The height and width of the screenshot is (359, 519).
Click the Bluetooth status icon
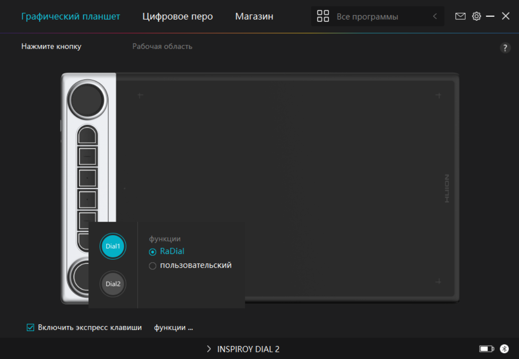click(x=504, y=349)
